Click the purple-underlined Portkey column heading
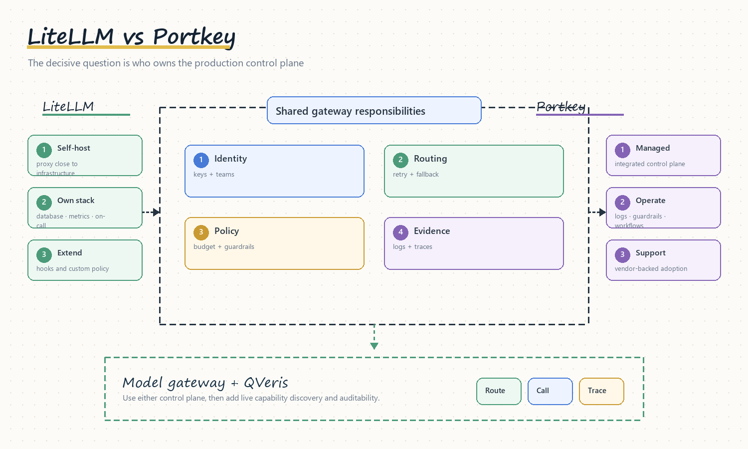The image size is (748, 449). point(561,107)
